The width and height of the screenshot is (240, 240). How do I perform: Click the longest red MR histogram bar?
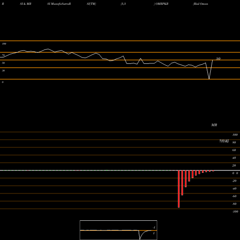(x=179, y=189)
